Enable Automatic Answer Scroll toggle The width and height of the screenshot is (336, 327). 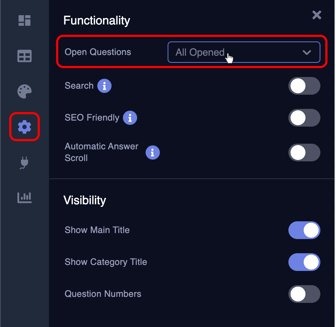pos(304,153)
